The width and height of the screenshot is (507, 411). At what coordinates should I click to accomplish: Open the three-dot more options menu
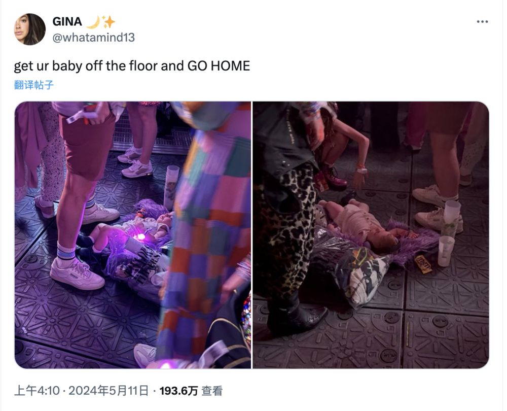(482, 22)
